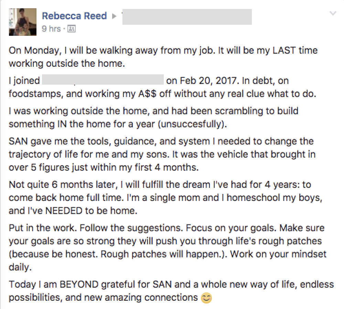Open Rebecca Reed's profile picture
Screen dimensions: 344x309
(23, 22)
